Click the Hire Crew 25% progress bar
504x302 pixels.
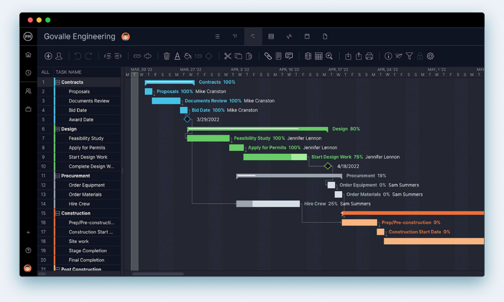coord(268,204)
